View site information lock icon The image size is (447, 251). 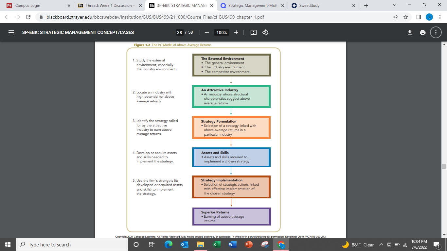[41, 17]
